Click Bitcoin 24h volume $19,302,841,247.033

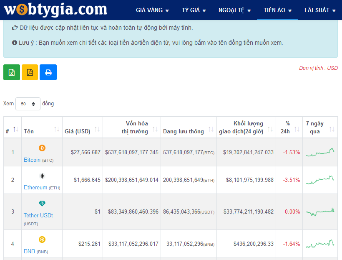click(248, 152)
